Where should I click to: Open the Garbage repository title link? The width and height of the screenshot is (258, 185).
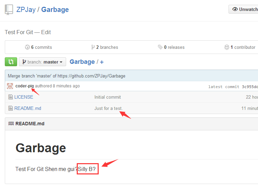coord(55,10)
